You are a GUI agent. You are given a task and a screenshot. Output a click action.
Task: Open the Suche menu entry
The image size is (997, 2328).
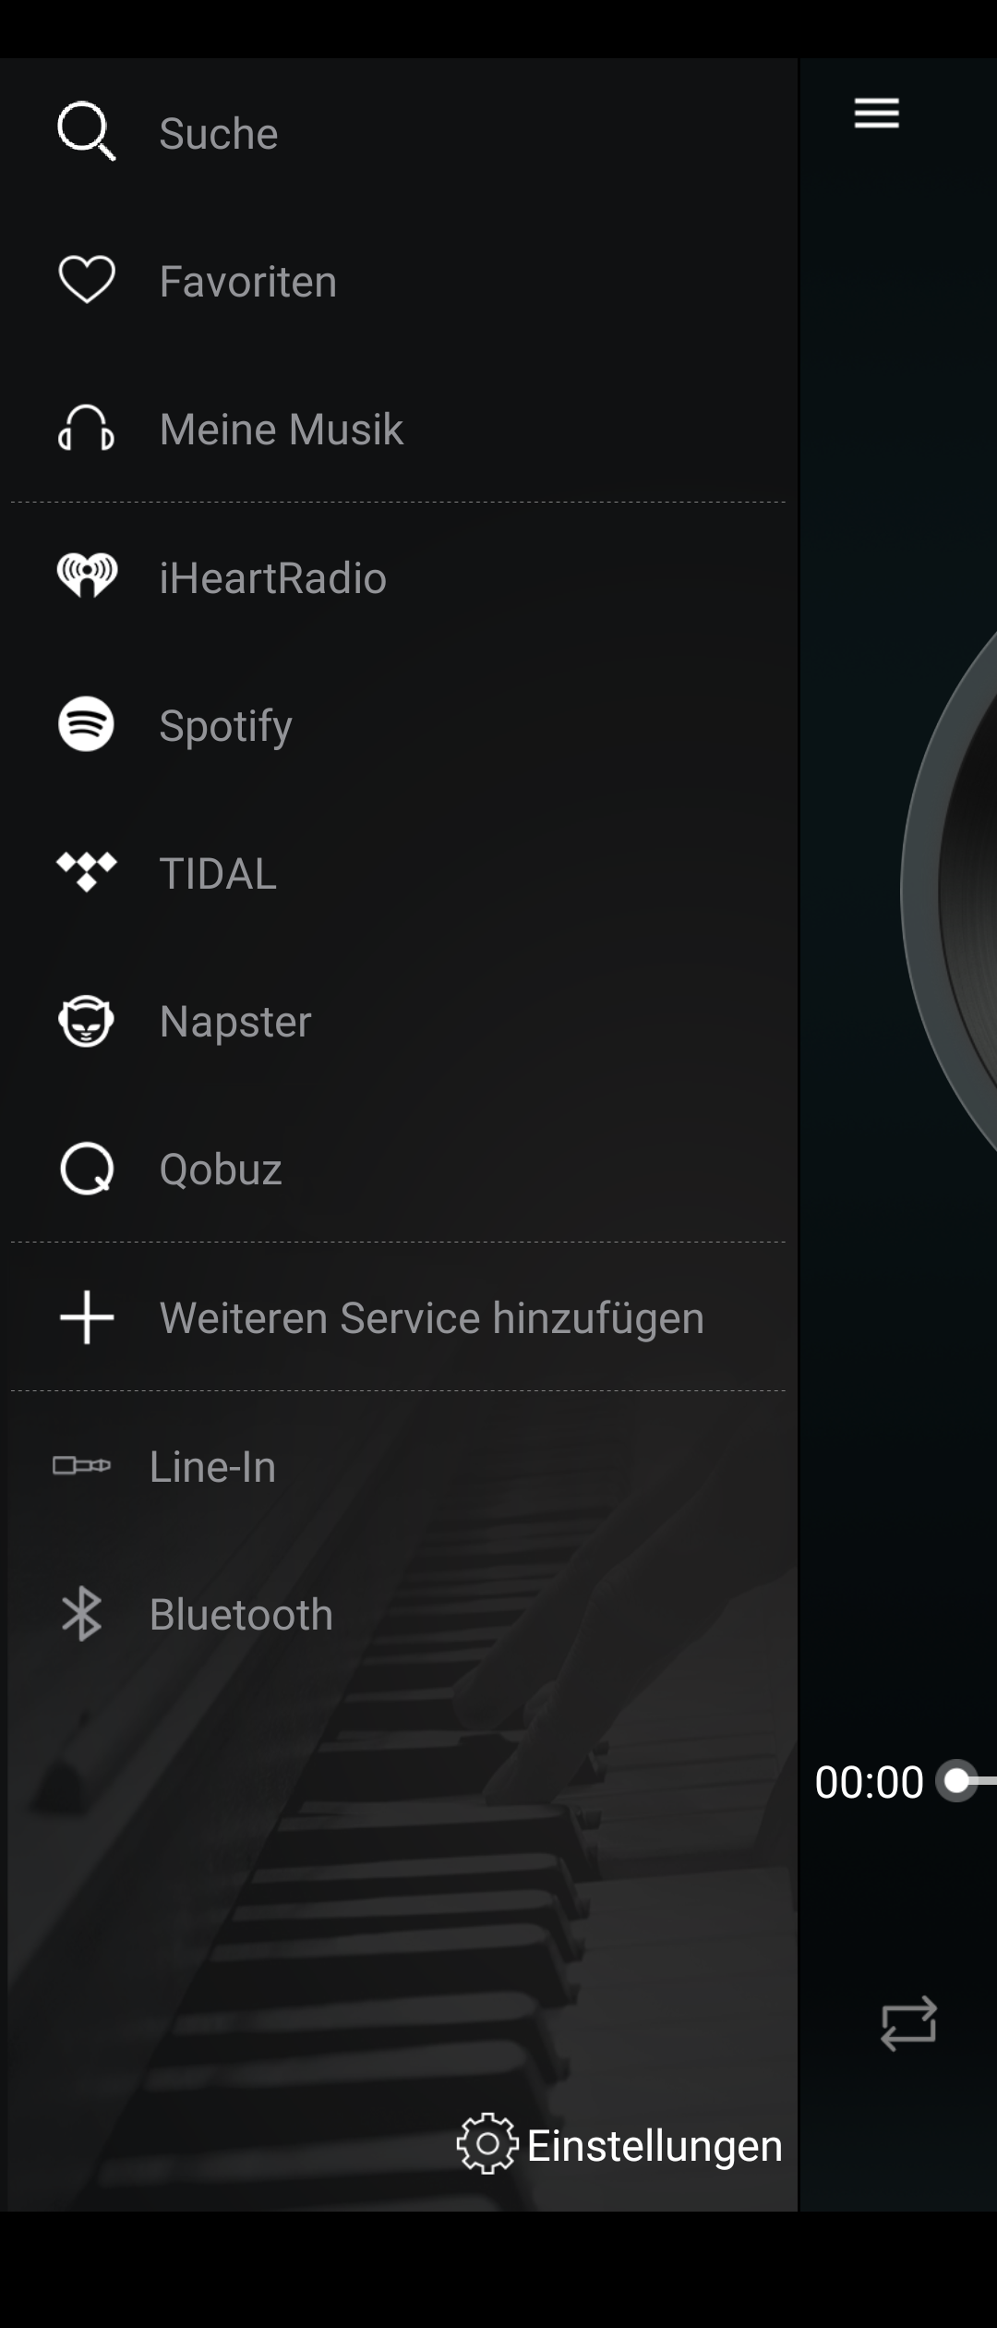coord(219,133)
